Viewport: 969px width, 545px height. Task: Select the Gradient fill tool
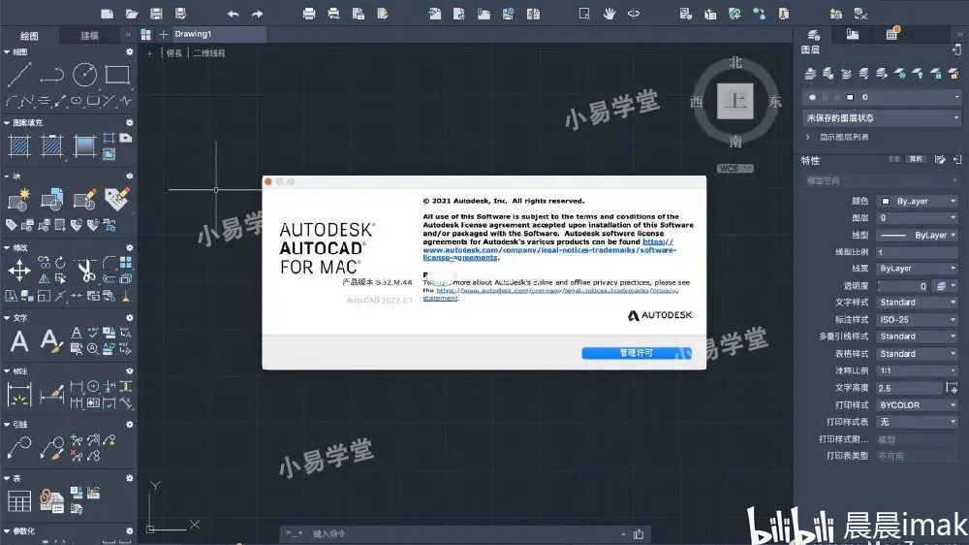point(84,146)
